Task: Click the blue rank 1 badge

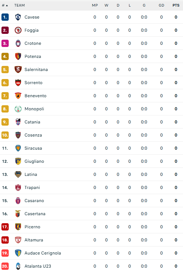Action: (x=5, y=17)
